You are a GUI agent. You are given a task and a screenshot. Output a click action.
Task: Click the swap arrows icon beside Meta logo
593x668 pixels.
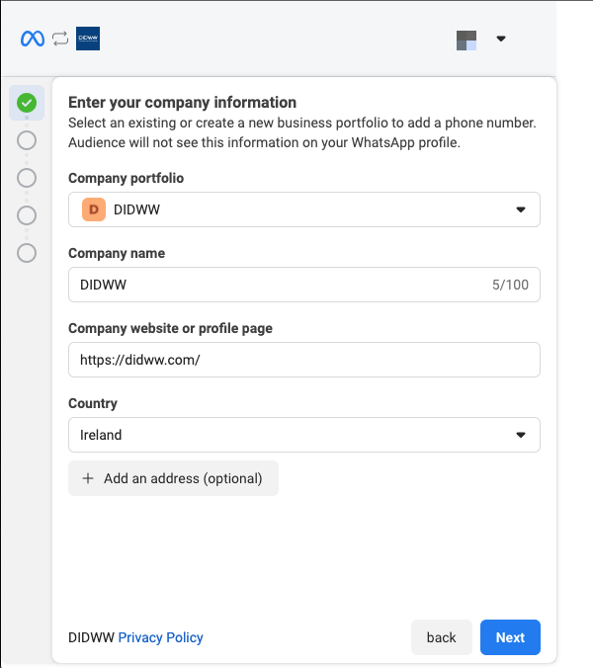click(x=60, y=39)
